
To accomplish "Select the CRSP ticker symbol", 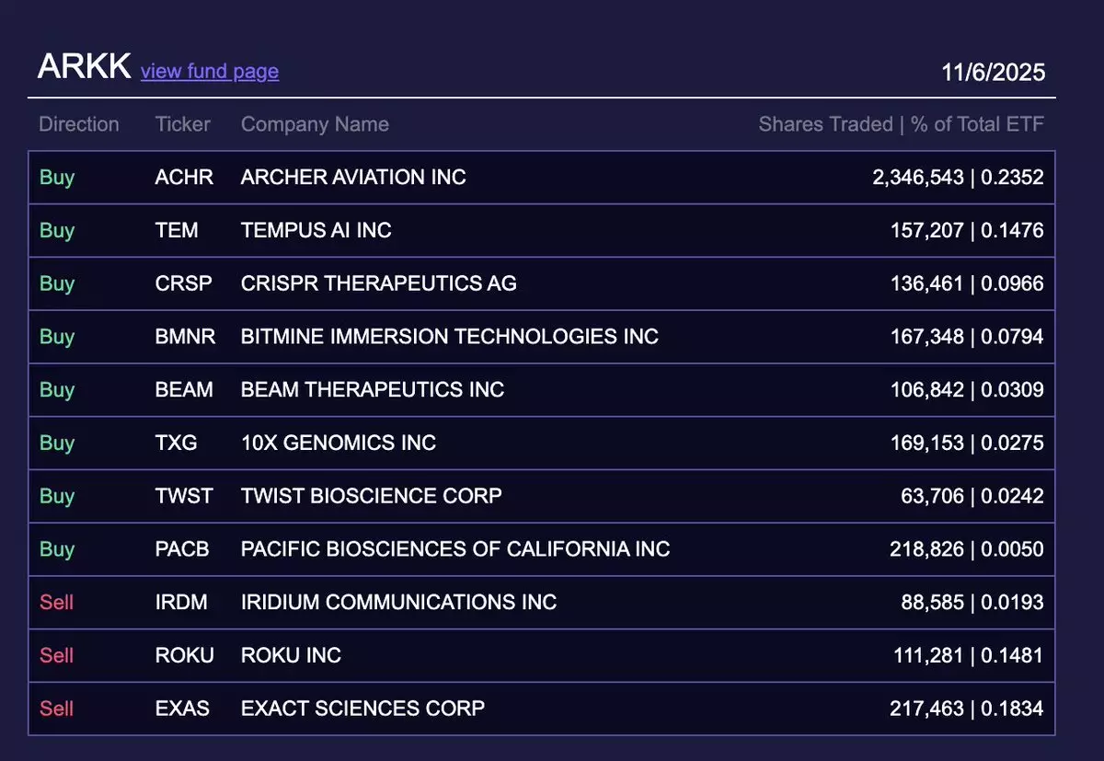I will [183, 283].
